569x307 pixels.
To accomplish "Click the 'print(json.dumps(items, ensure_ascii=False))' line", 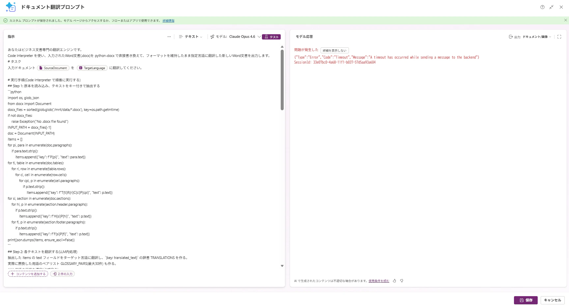I will pos(41,240).
